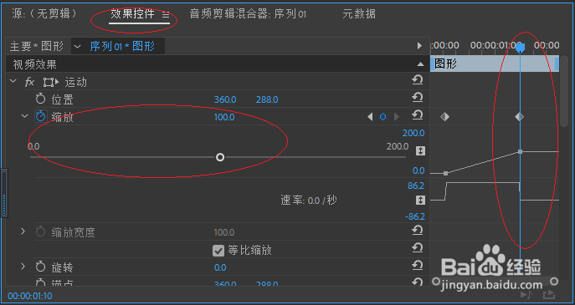Click right zoom handle of timeline scrollbar
This screenshot has width=575, height=305.
pyautogui.click(x=554, y=282)
